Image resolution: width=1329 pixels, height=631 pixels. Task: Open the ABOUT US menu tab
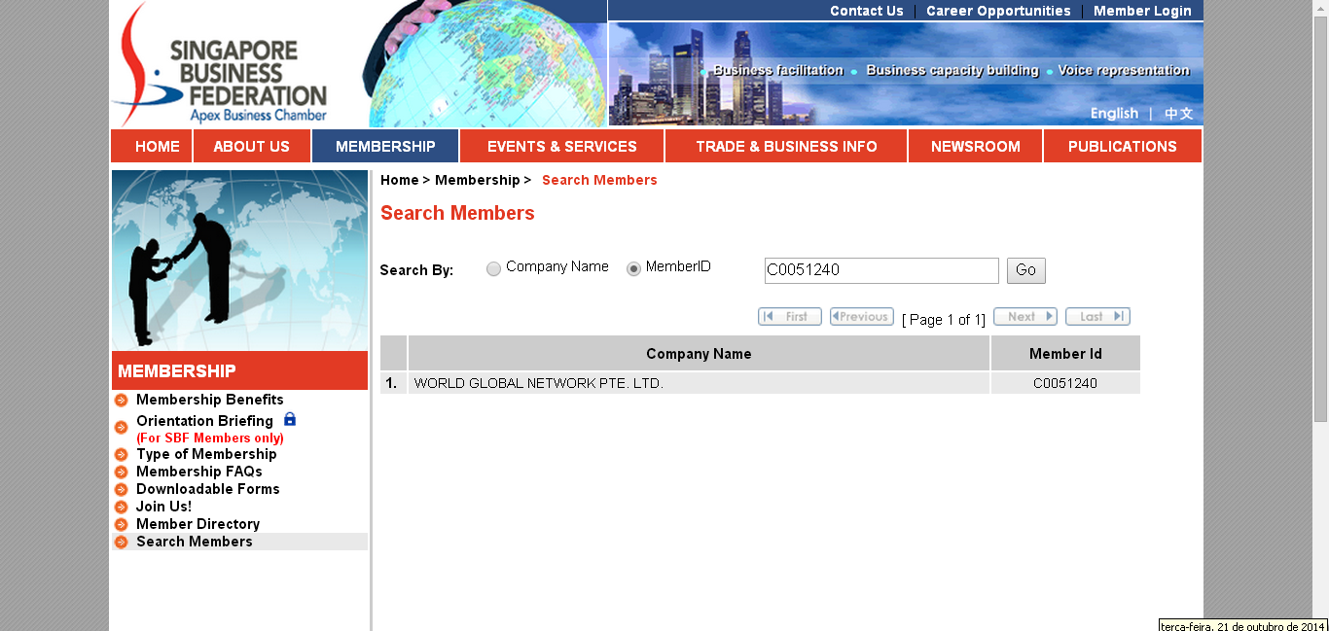tap(252, 146)
